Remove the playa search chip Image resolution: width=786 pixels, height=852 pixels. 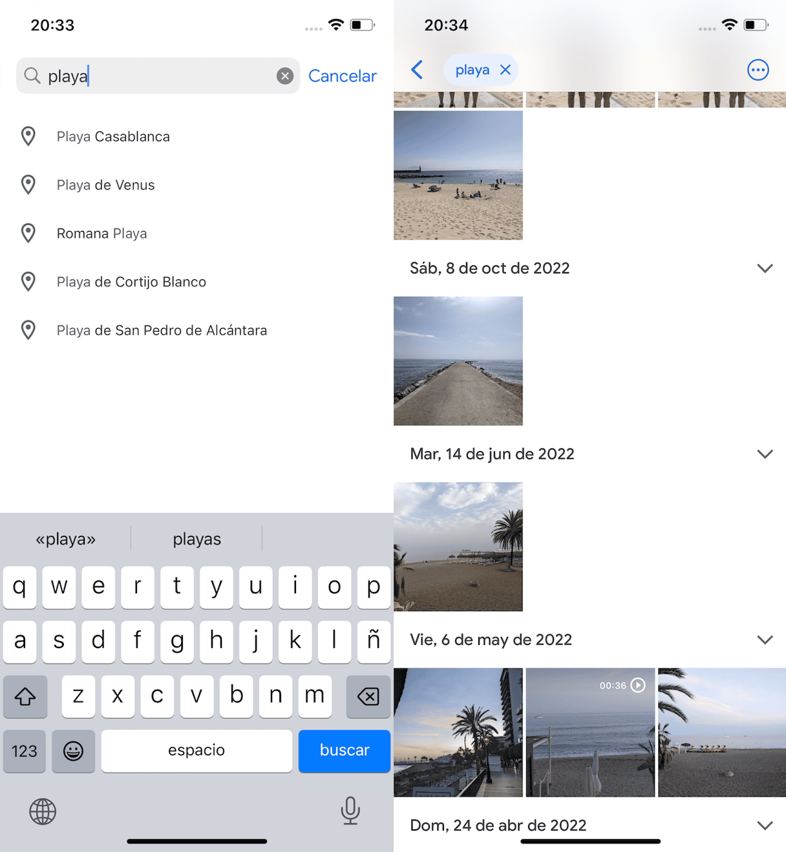[x=505, y=70]
